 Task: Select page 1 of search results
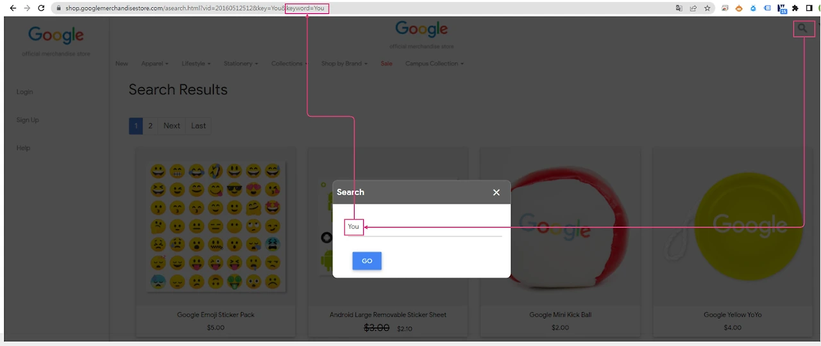coord(136,126)
